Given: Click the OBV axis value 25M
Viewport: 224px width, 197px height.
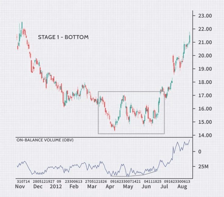Looking at the screenshot, I should point(203,167).
